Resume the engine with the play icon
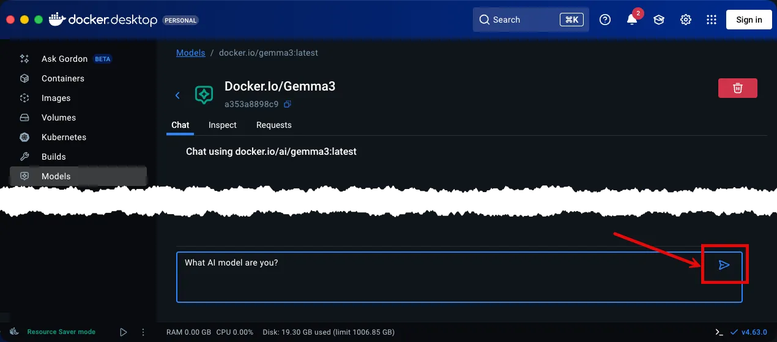The image size is (777, 342). tap(124, 332)
